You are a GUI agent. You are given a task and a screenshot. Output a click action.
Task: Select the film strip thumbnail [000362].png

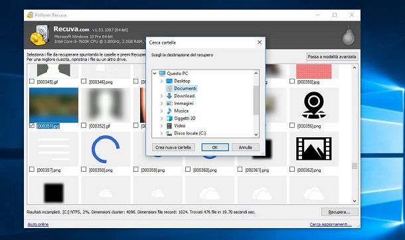tap(314, 149)
